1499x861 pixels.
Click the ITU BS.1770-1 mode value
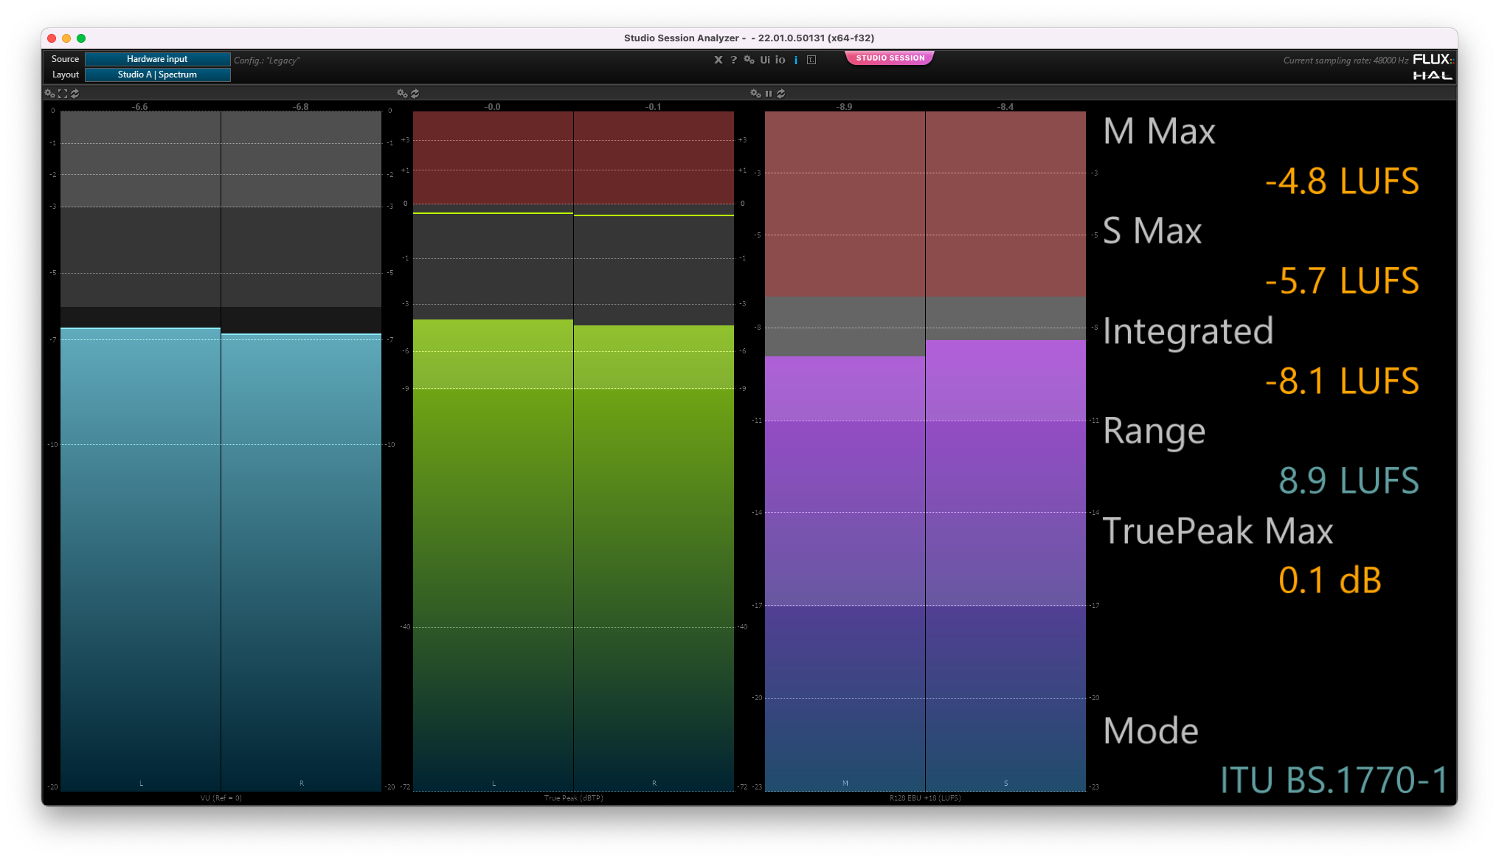(x=1334, y=780)
